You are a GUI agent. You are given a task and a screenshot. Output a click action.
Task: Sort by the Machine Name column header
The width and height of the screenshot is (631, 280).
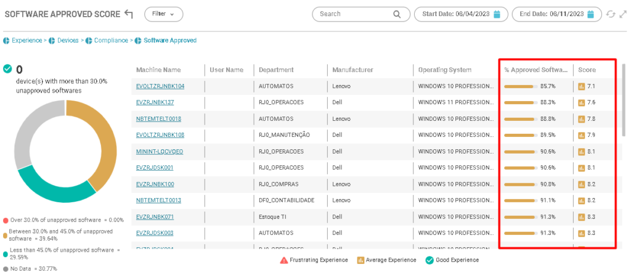pos(158,70)
